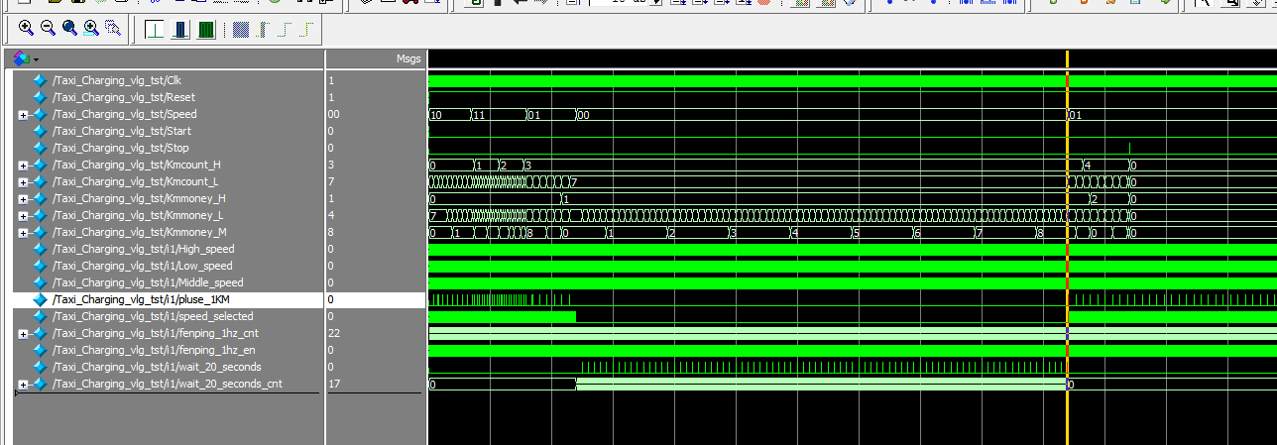Click the wave pane layers icon
Viewport: 1277px width, 445px height.
click(21, 59)
